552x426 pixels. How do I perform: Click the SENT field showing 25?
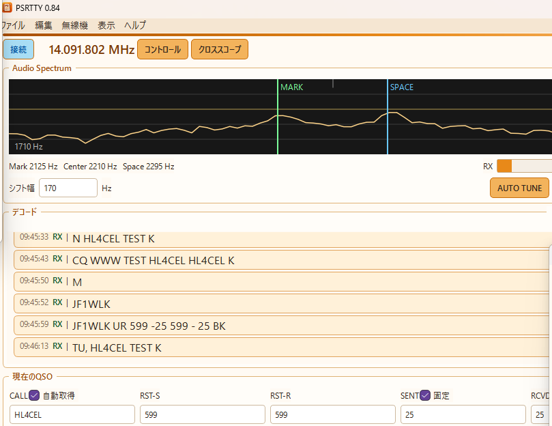[x=463, y=414]
